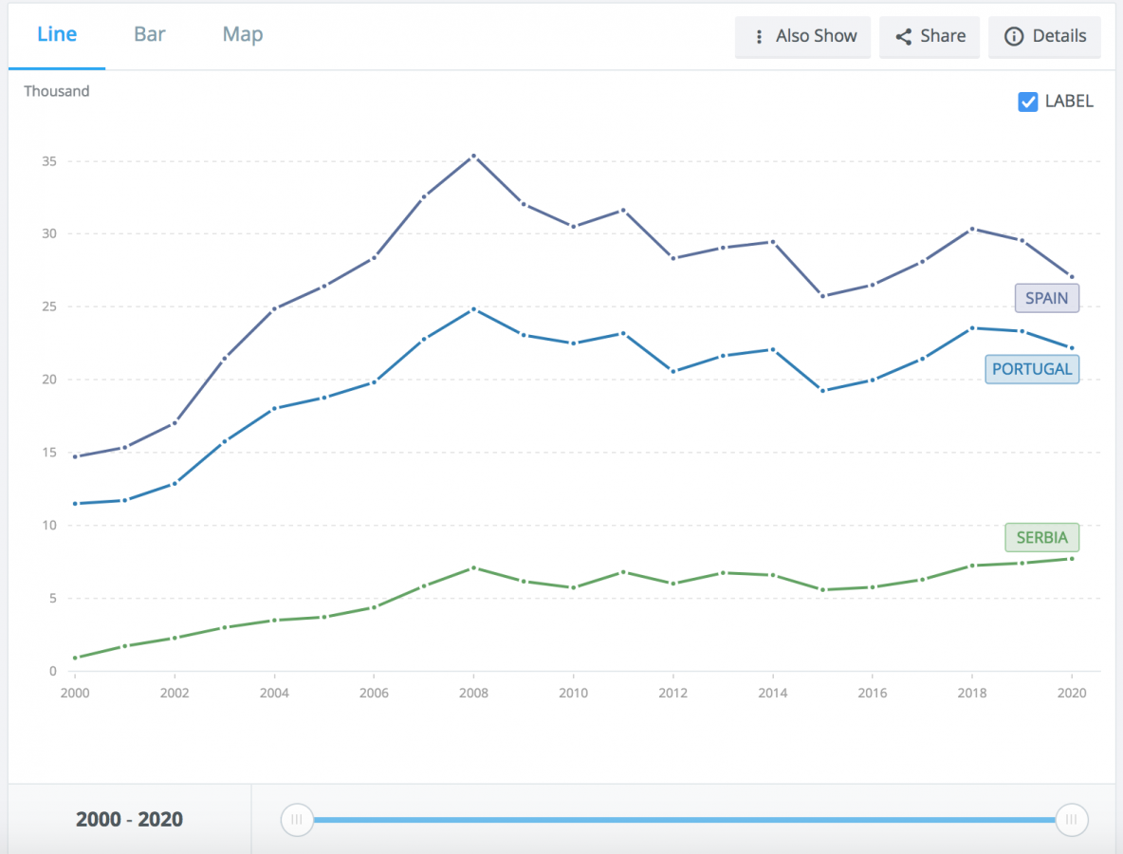Open the Details panel
This screenshot has width=1123, height=854.
tap(1044, 37)
